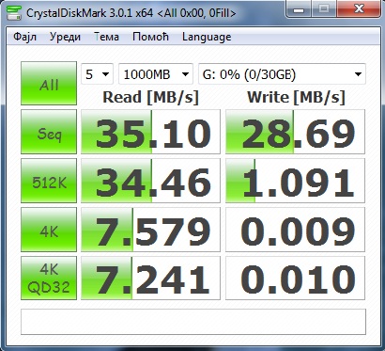Open the test count dropdown showing 5
Image resolution: width=385 pixels, height=351 pixels.
pyautogui.click(x=97, y=74)
